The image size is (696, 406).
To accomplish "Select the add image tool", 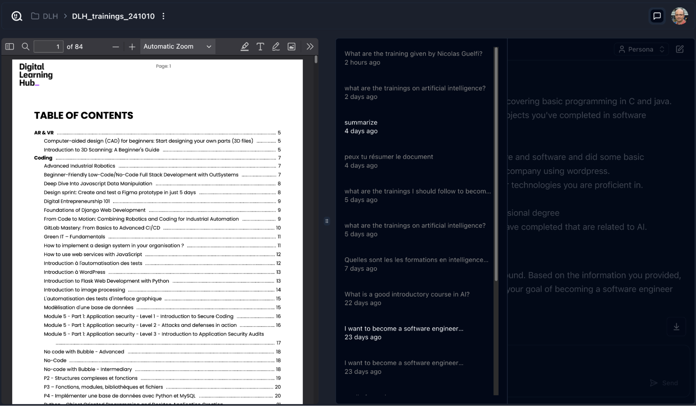I will (291, 46).
